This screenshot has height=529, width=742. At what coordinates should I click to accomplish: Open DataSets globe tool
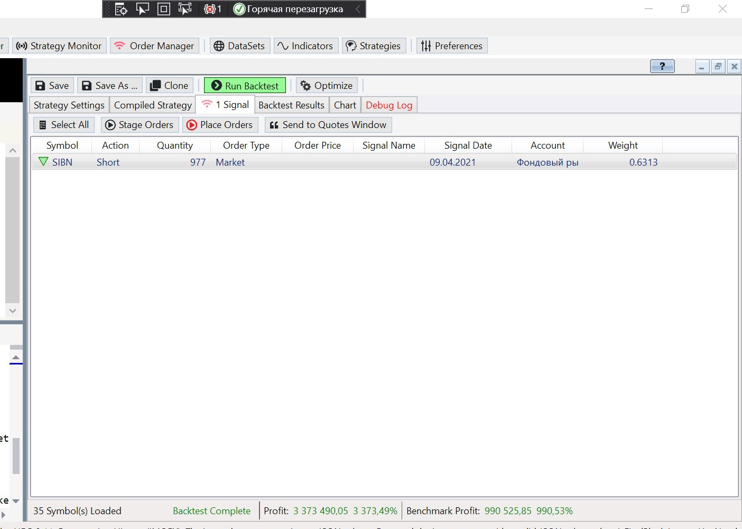(239, 46)
